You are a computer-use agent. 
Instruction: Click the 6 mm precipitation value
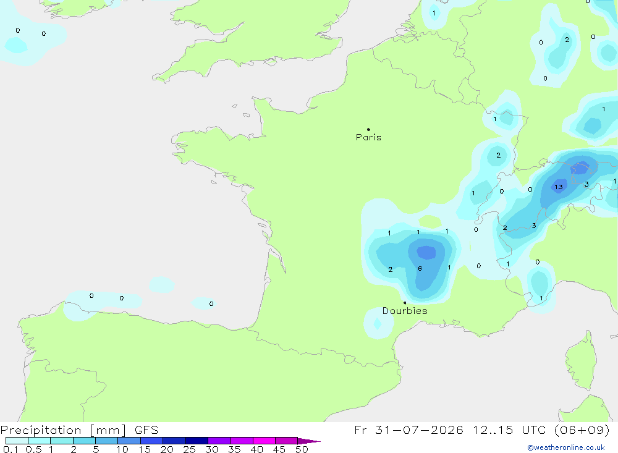click(420, 268)
